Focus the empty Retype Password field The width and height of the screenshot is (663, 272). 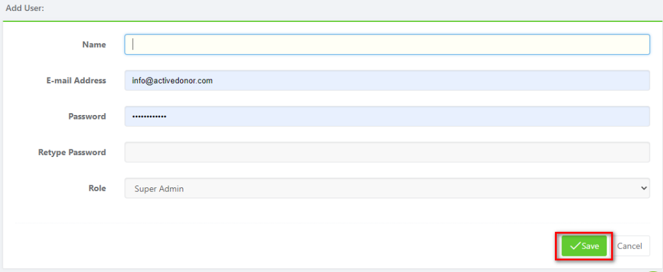click(x=387, y=152)
